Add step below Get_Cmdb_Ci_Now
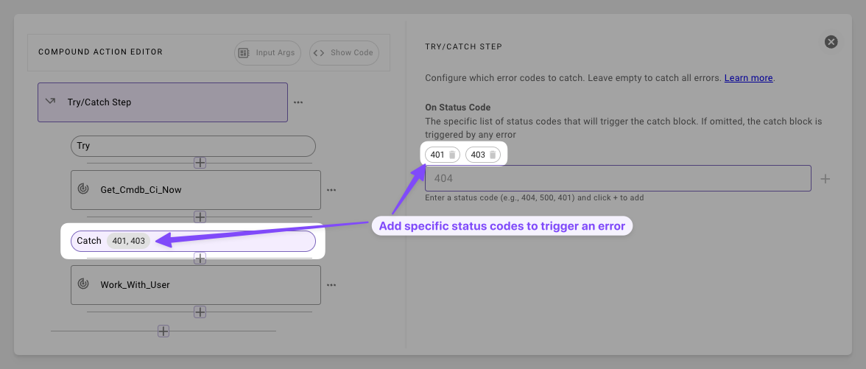Screen dimensions: 866x369 (200, 217)
